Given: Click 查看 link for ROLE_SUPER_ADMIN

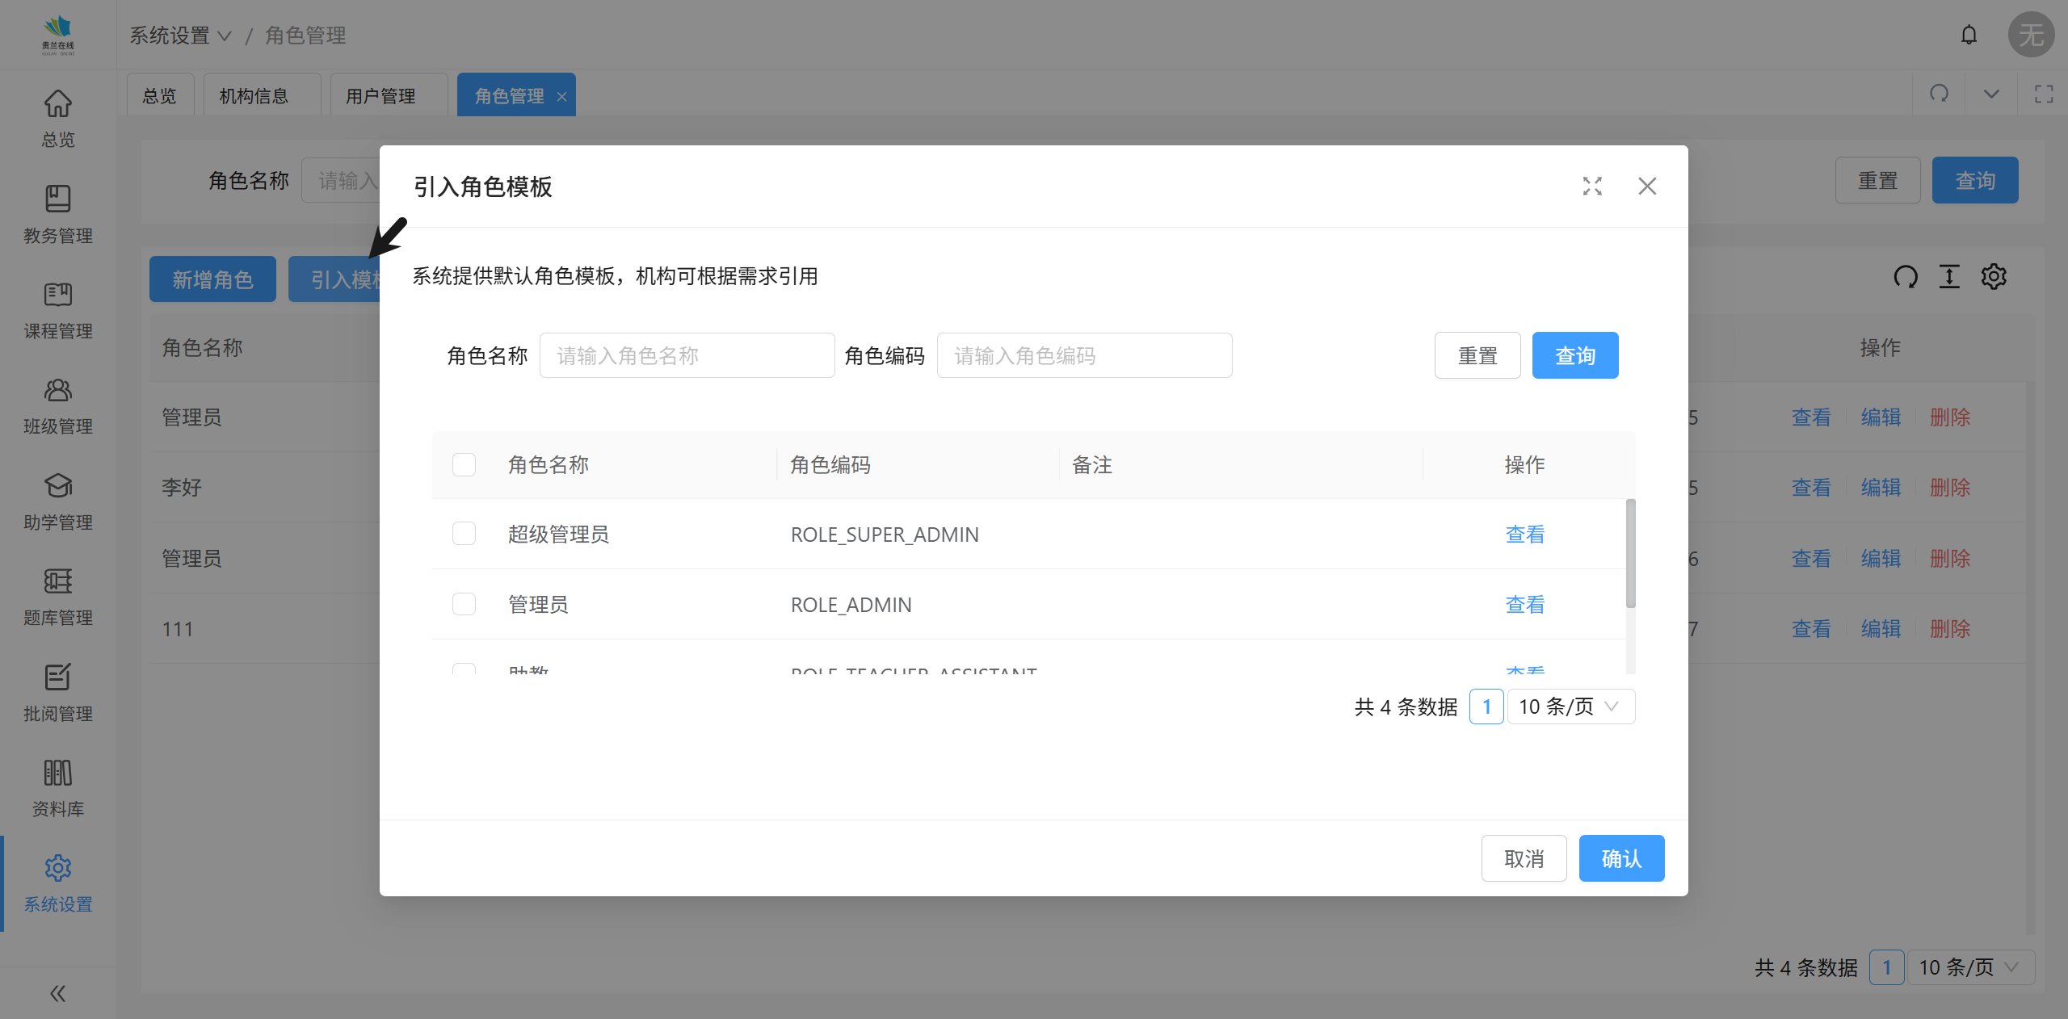Looking at the screenshot, I should click(x=1524, y=535).
